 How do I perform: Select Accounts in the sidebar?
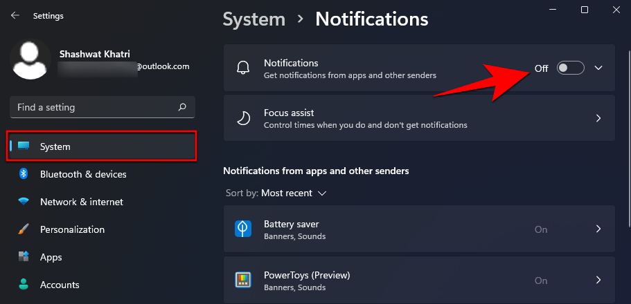click(60, 285)
